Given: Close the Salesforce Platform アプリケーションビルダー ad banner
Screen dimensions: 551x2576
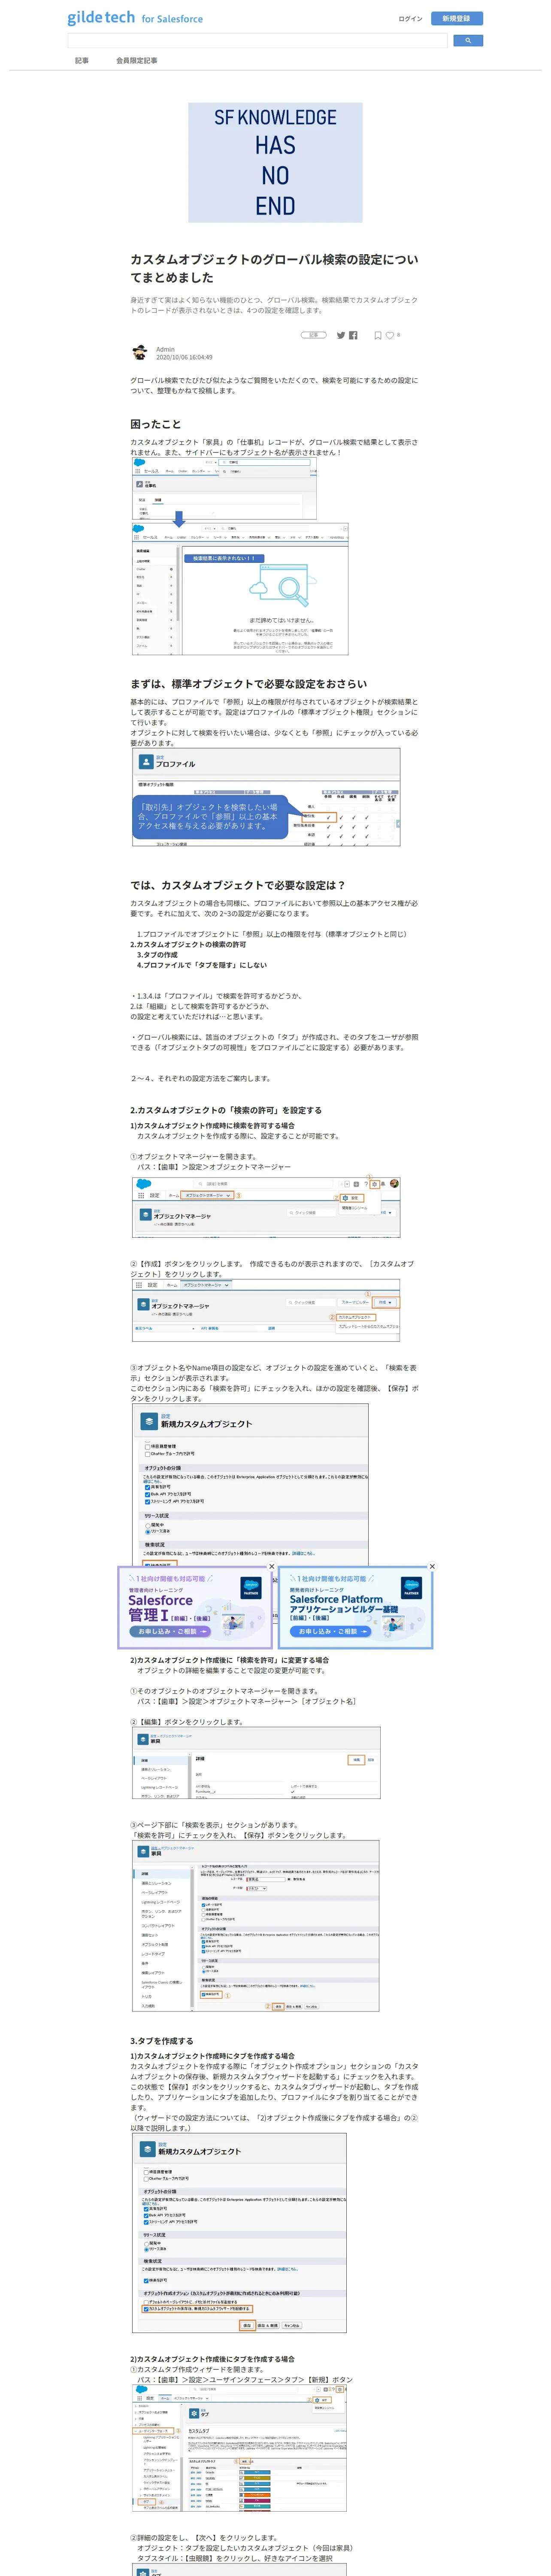Looking at the screenshot, I should pos(432,1567).
